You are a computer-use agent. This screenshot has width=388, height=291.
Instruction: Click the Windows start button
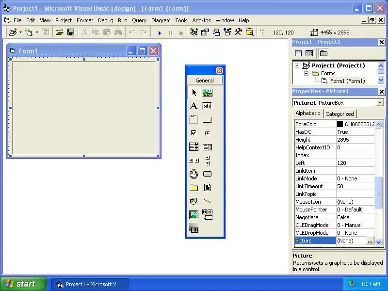click(x=23, y=284)
